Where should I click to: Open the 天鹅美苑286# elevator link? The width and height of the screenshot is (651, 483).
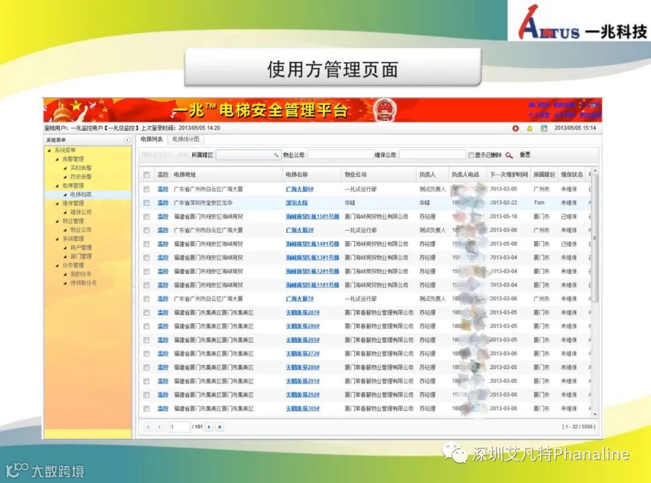coord(303,326)
